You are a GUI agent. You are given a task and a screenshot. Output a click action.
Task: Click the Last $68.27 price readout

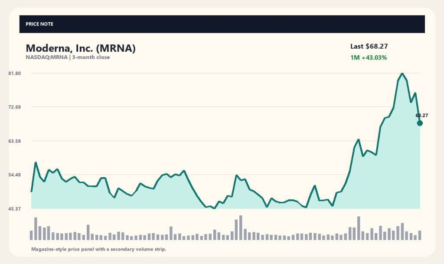(x=369, y=46)
